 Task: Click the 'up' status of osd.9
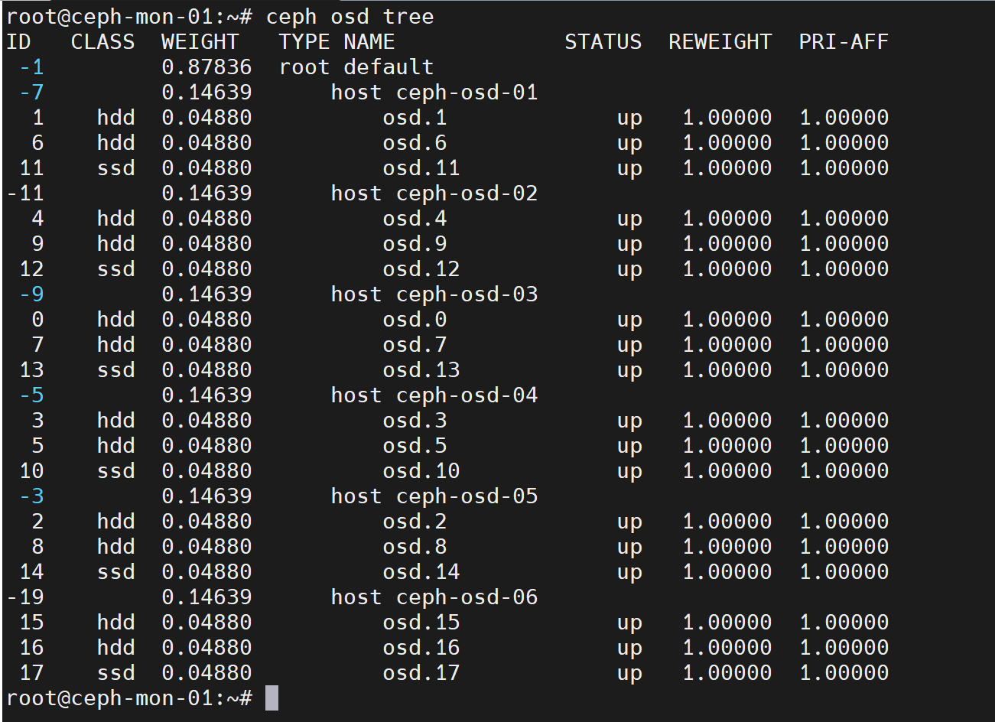coord(629,245)
